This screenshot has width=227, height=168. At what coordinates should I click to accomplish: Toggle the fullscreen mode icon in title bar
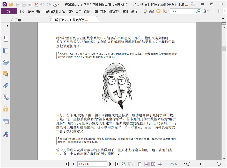tap(193, 4)
